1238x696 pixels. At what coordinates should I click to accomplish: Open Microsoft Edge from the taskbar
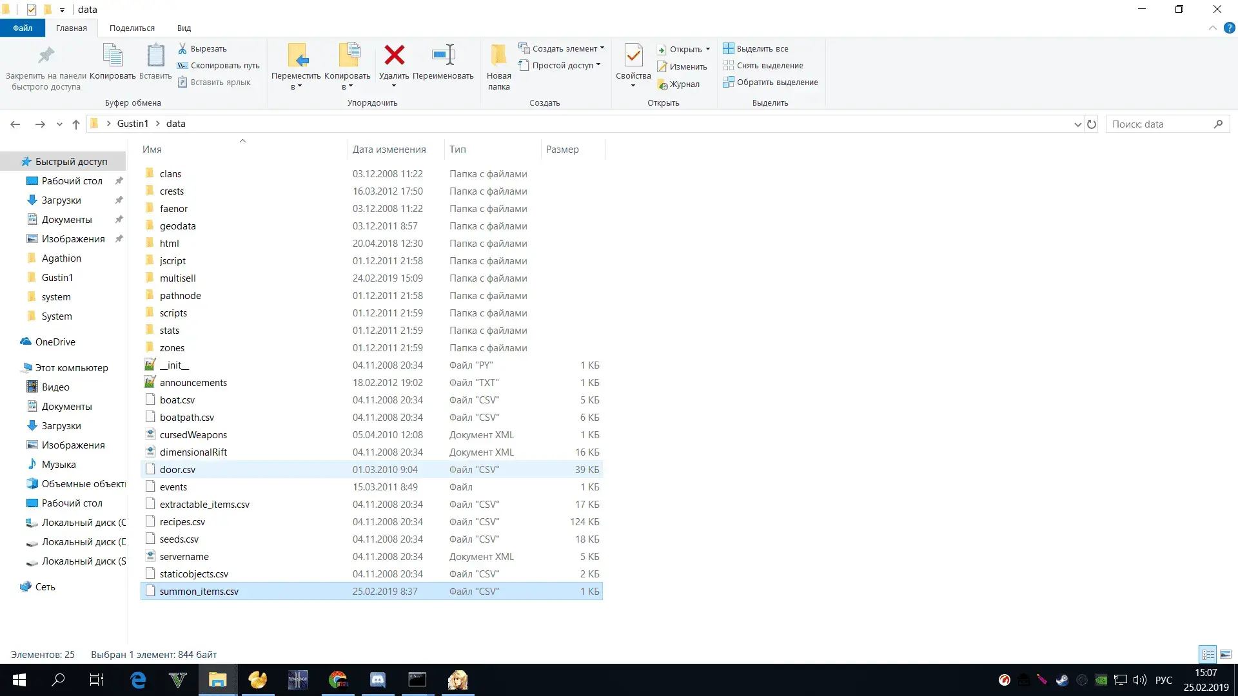click(x=138, y=680)
